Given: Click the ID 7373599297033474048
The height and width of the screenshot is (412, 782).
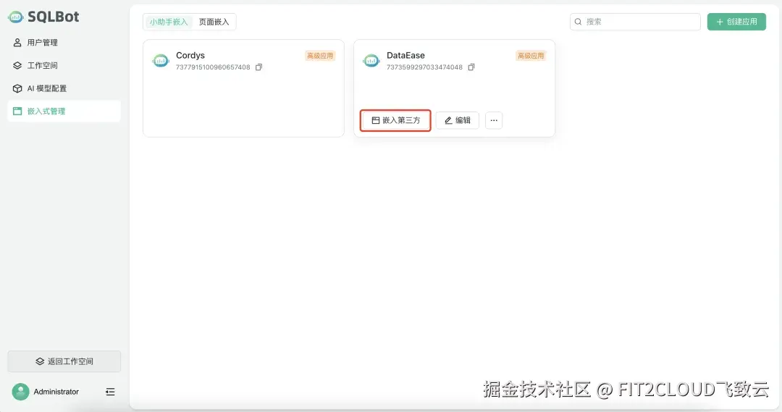Looking at the screenshot, I should tap(424, 67).
